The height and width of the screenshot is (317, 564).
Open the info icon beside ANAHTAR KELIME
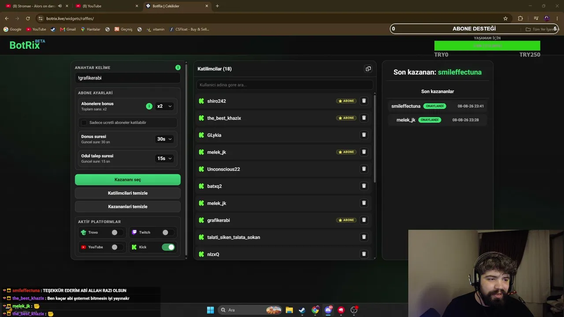coord(178,67)
